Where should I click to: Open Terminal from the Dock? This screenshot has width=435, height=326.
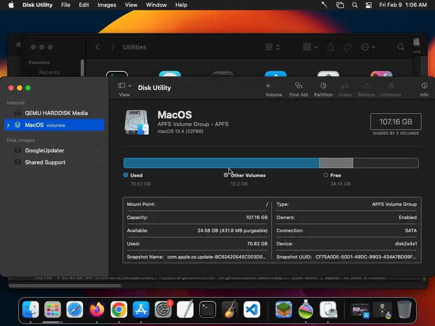coord(207,309)
